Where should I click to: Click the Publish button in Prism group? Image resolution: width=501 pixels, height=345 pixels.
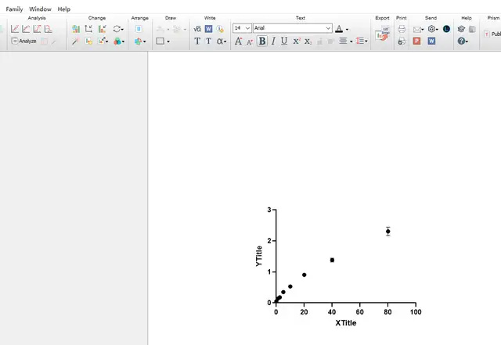click(x=492, y=34)
